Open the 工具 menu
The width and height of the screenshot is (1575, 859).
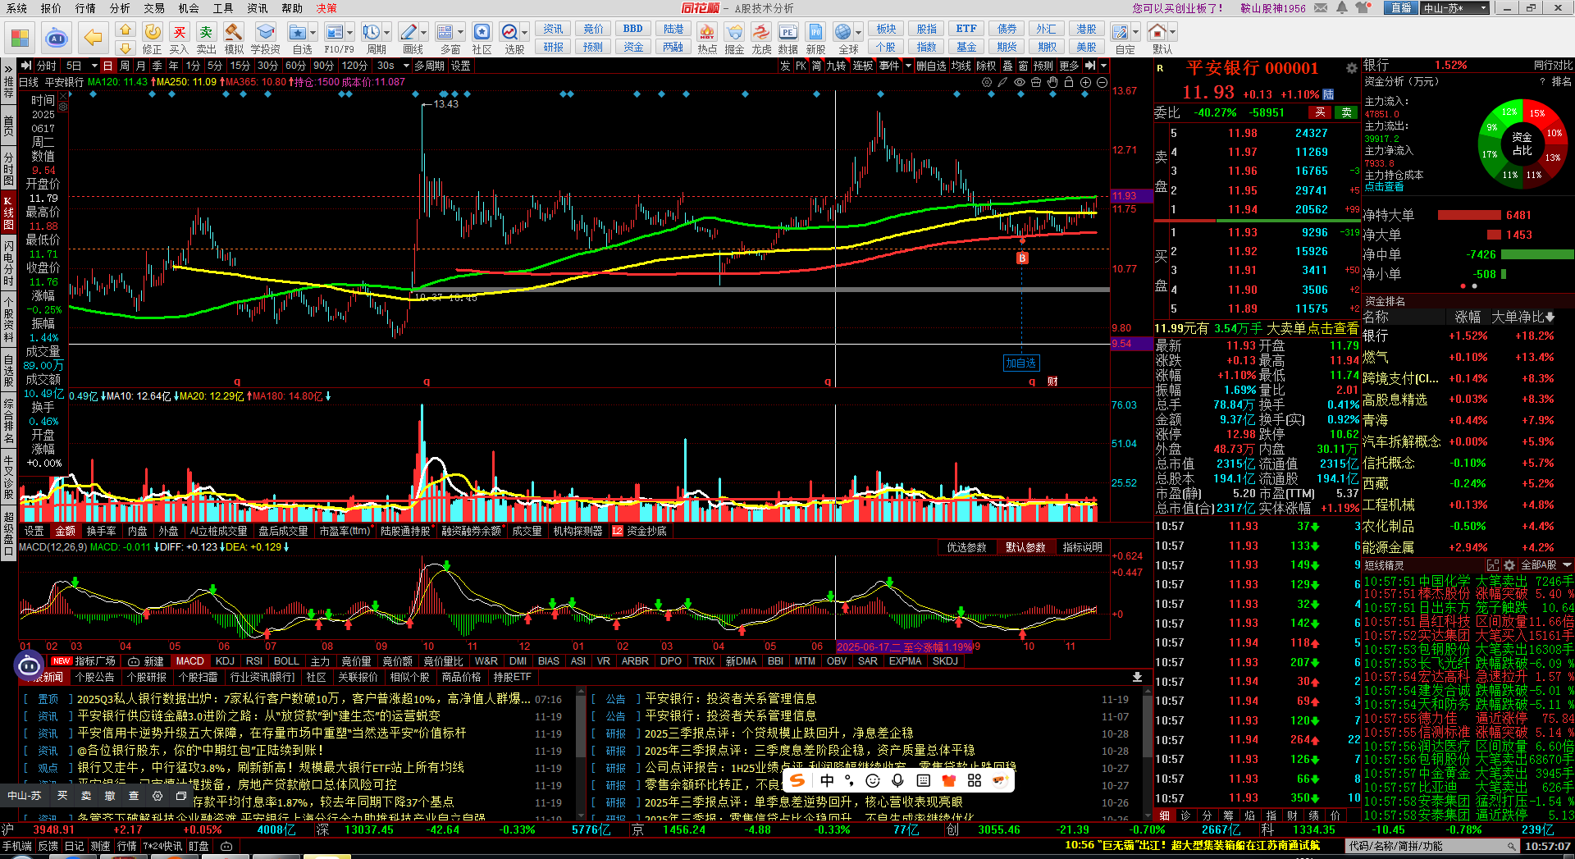[223, 8]
